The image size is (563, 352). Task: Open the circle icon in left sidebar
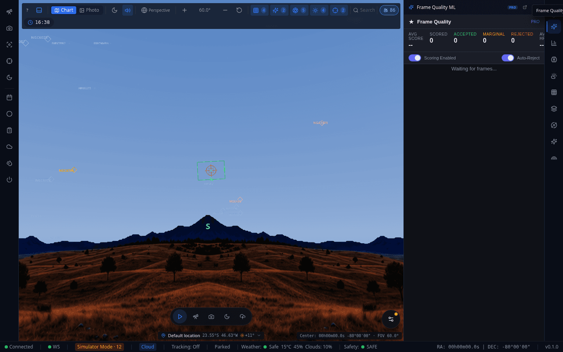9,114
